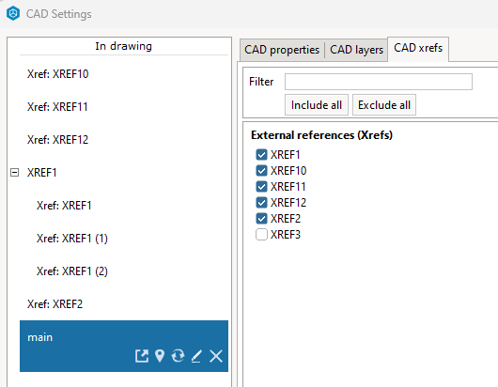The height and width of the screenshot is (387, 498).
Task: Collapse the XREF1 tree group
Action: tap(15, 173)
